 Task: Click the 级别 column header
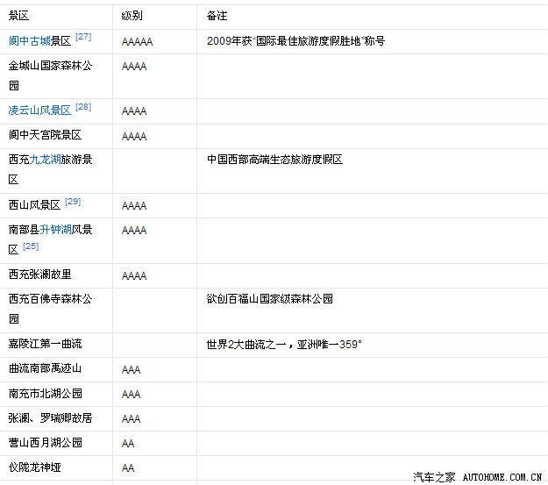pos(132,16)
